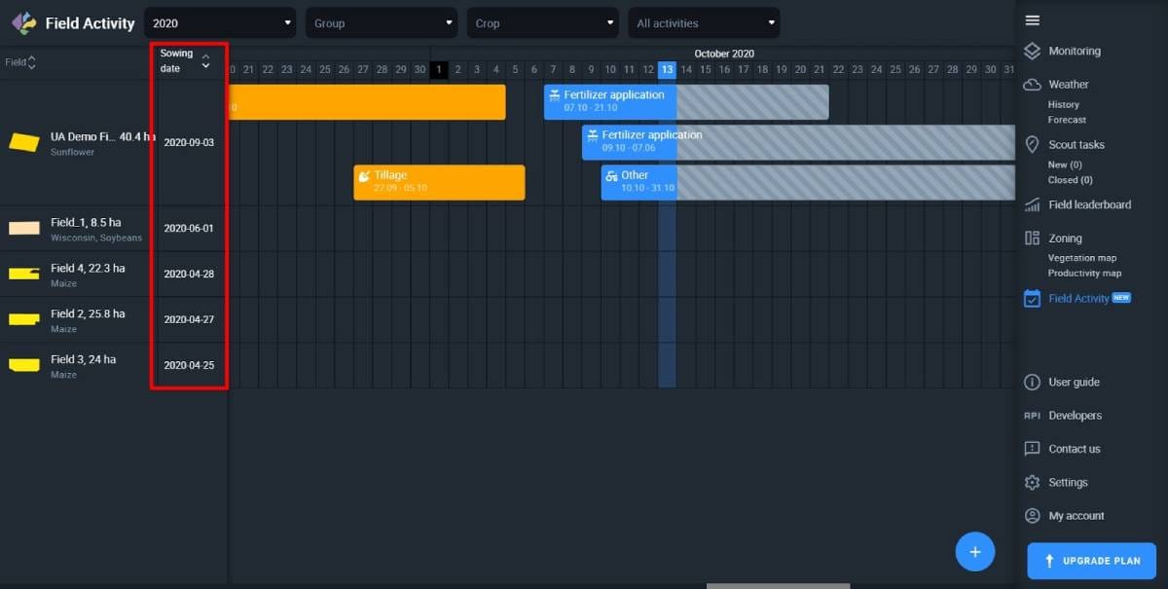Viewport: 1168px width, 589px height.
Task: Expand the All activities dropdown
Action: [704, 23]
